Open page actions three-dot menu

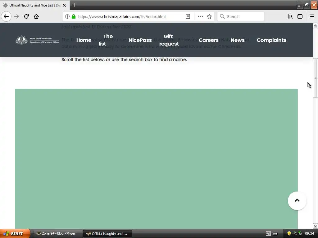[200, 16]
